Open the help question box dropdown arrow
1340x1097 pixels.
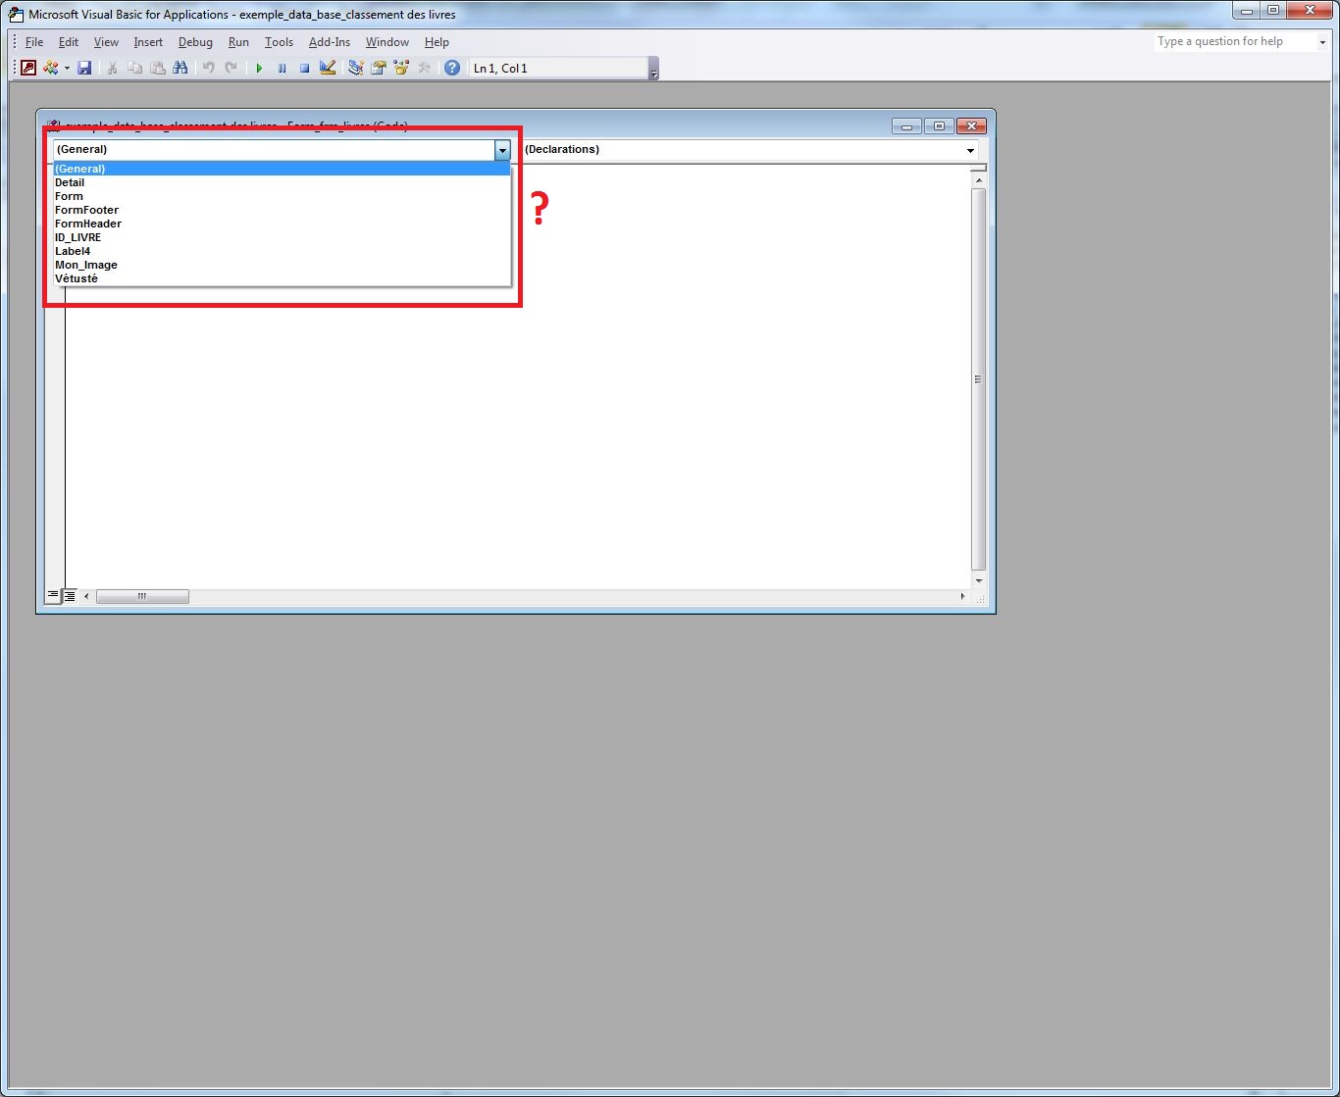pyautogui.click(x=1322, y=42)
